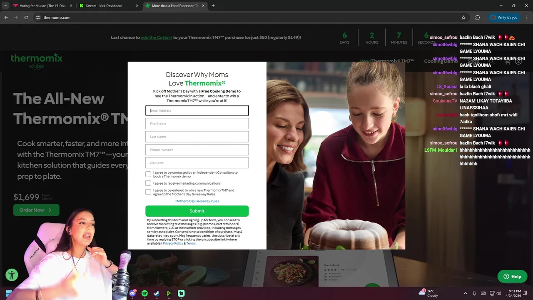Open the network tray icon

[492, 293]
